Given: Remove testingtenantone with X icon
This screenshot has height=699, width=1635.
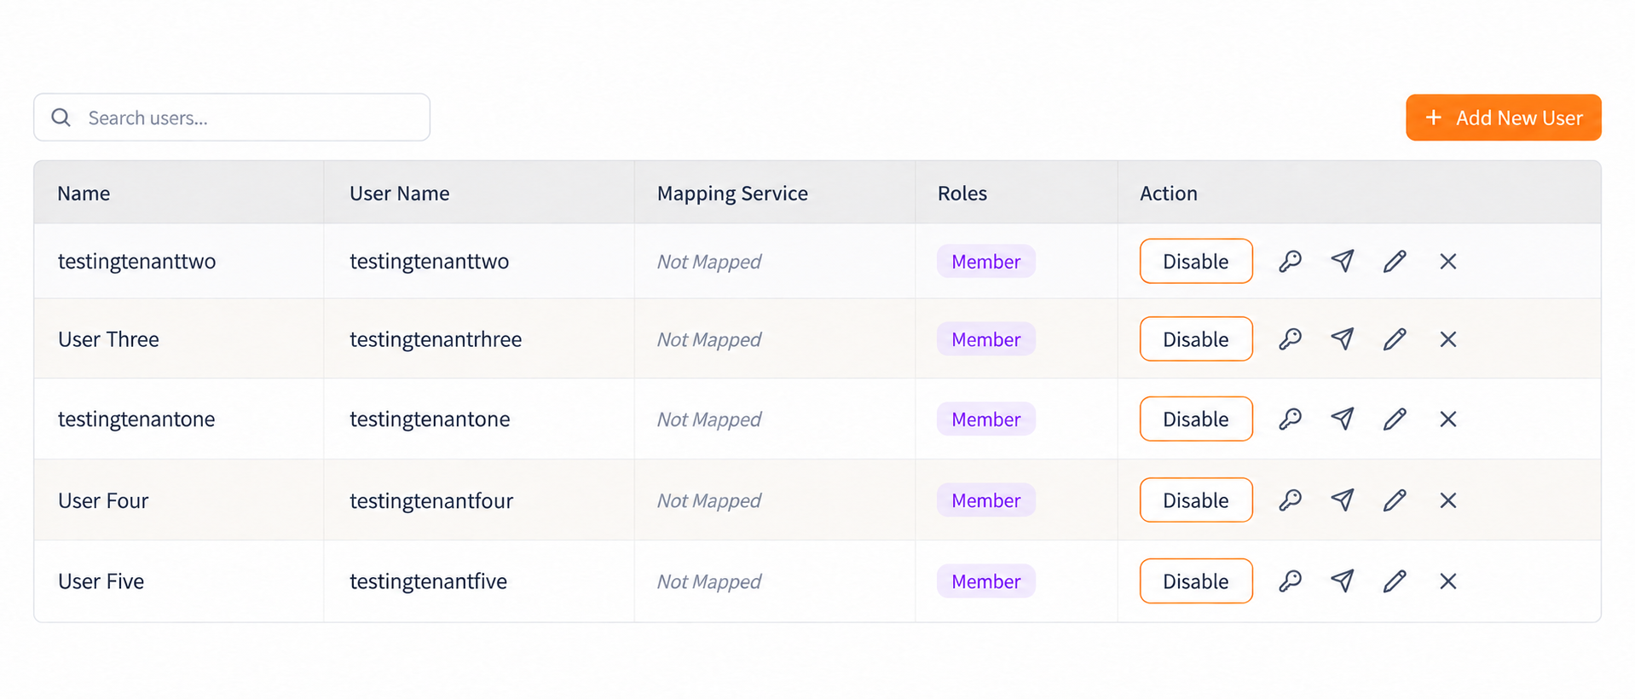Looking at the screenshot, I should pos(1447,419).
